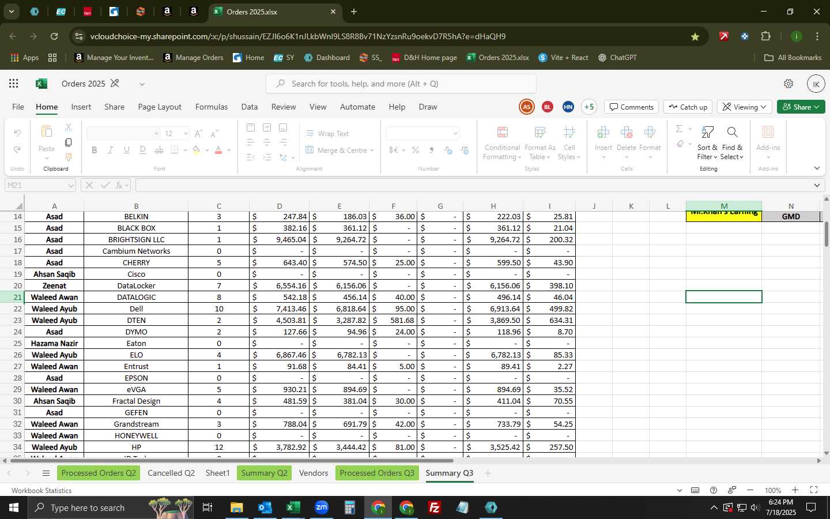
Task: Switch to the Formulas ribbon tab
Action: [212, 107]
